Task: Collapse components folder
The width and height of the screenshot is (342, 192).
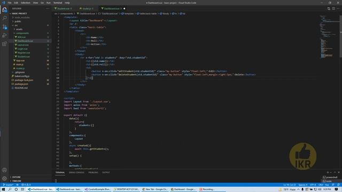Action: coord(30,33)
